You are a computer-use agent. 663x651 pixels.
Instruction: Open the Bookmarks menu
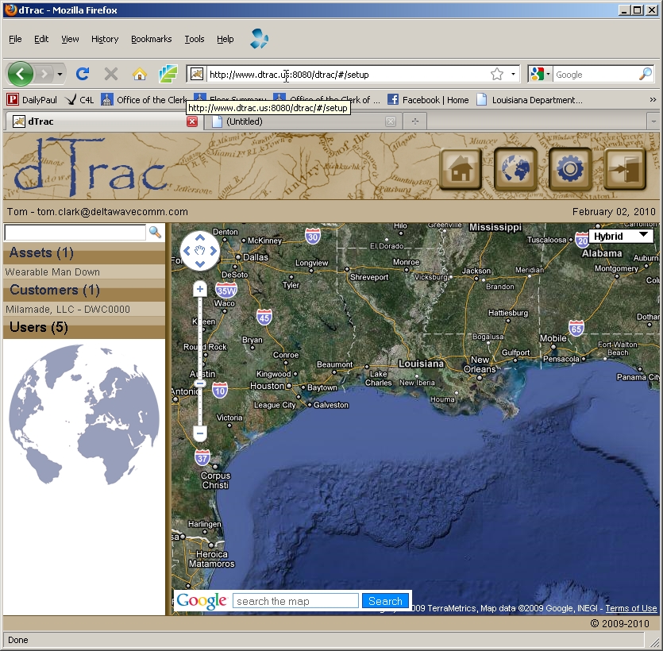(151, 39)
